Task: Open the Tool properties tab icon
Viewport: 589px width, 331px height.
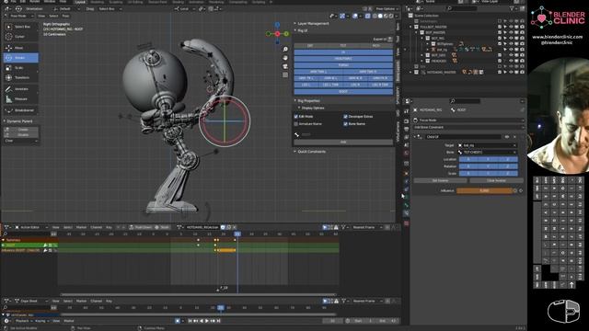Action: point(407,111)
